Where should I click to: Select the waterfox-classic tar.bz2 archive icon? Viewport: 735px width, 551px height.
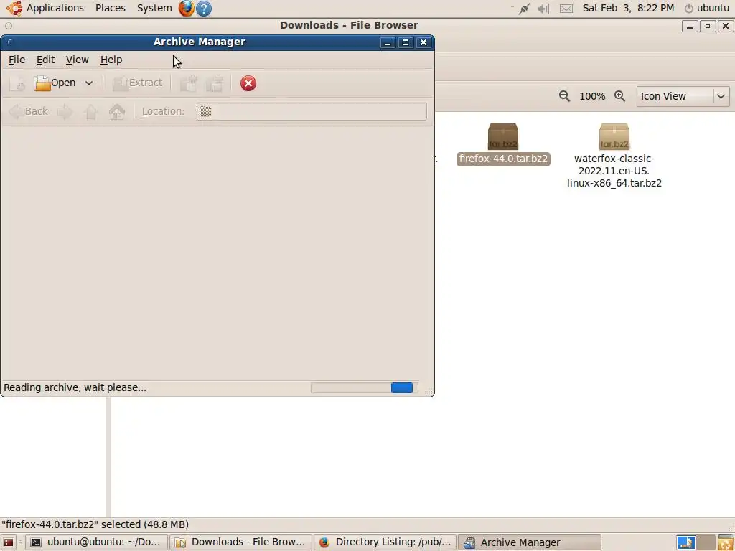pos(614,136)
